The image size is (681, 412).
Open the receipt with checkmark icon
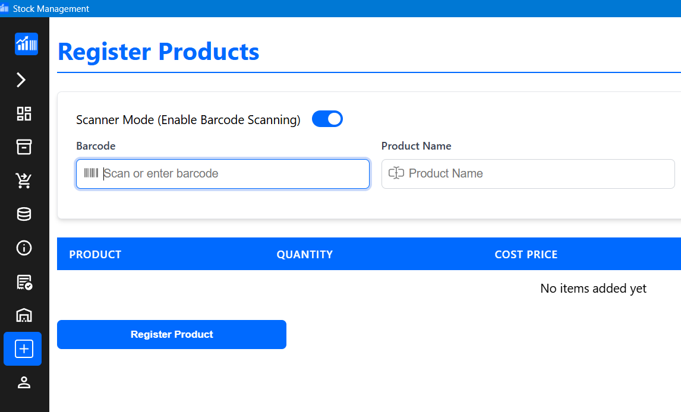tap(24, 282)
